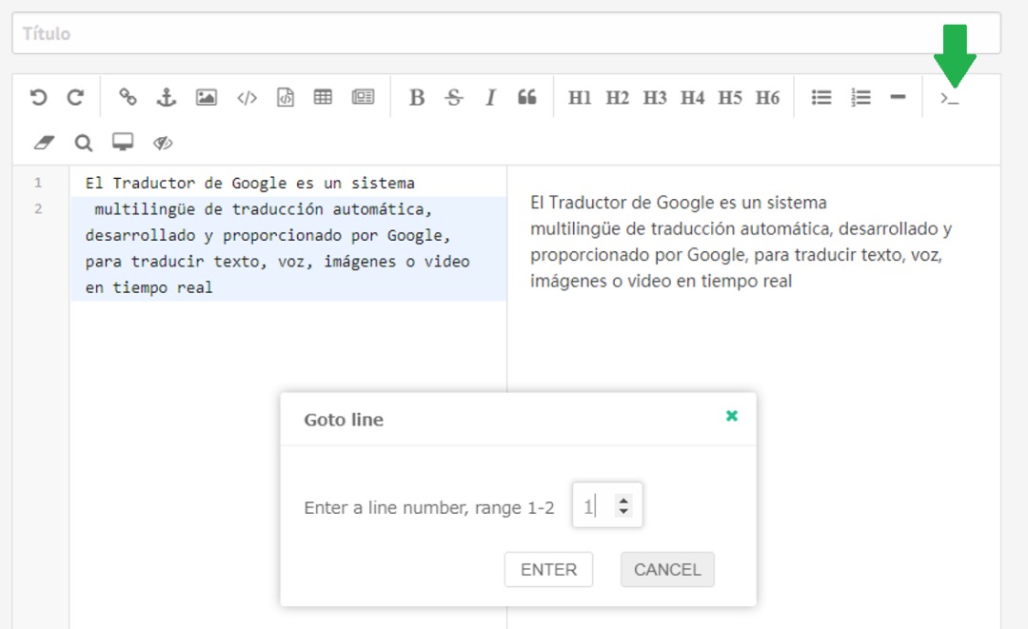Screen dimensions: 1028x629
Task: Open search with the magnifier icon
Action: coord(83,142)
